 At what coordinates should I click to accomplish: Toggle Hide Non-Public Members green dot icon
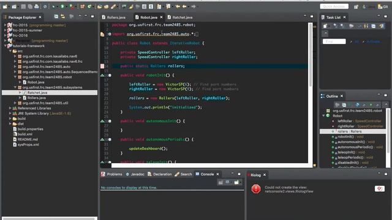tap(371, 105)
